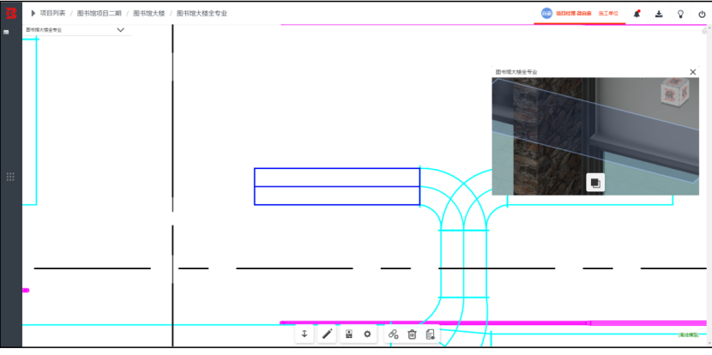Click the 施工单位 label in header
This screenshot has height=355, width=712.
coord(608,14)
